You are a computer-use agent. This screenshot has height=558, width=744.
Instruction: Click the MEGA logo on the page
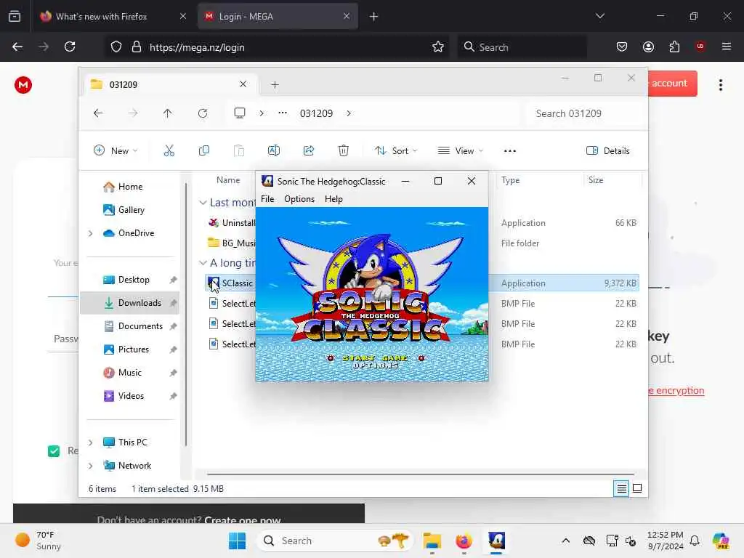click(x=23, y=86)
